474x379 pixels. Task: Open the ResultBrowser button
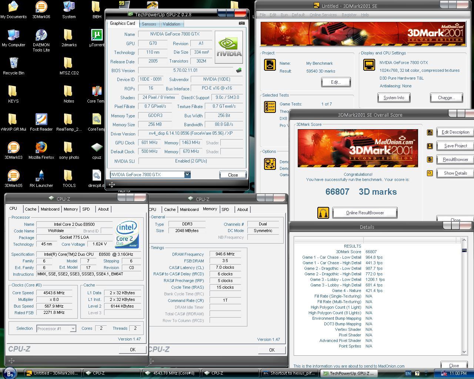point(455,160)
